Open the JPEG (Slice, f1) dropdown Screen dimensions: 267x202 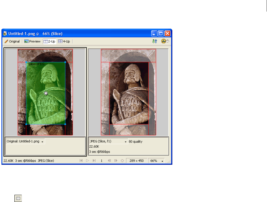(108, 141)
